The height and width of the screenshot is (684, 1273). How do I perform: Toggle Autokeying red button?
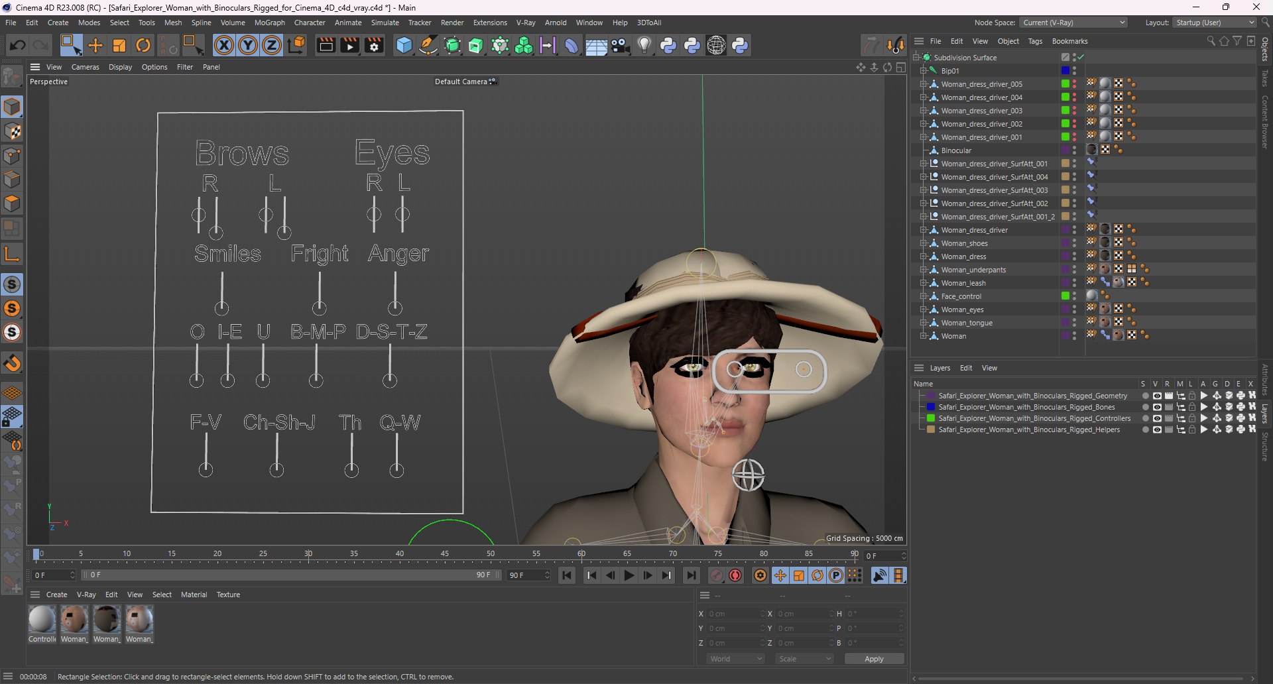(735, 575)
